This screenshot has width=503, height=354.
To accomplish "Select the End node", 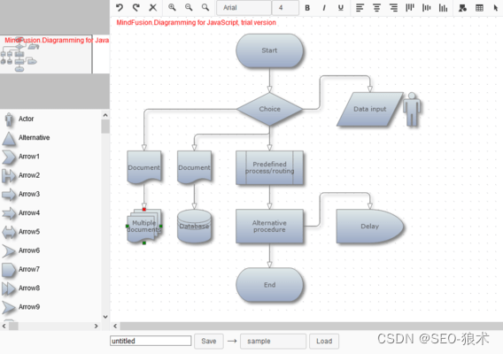I will [x=269, y=285].
